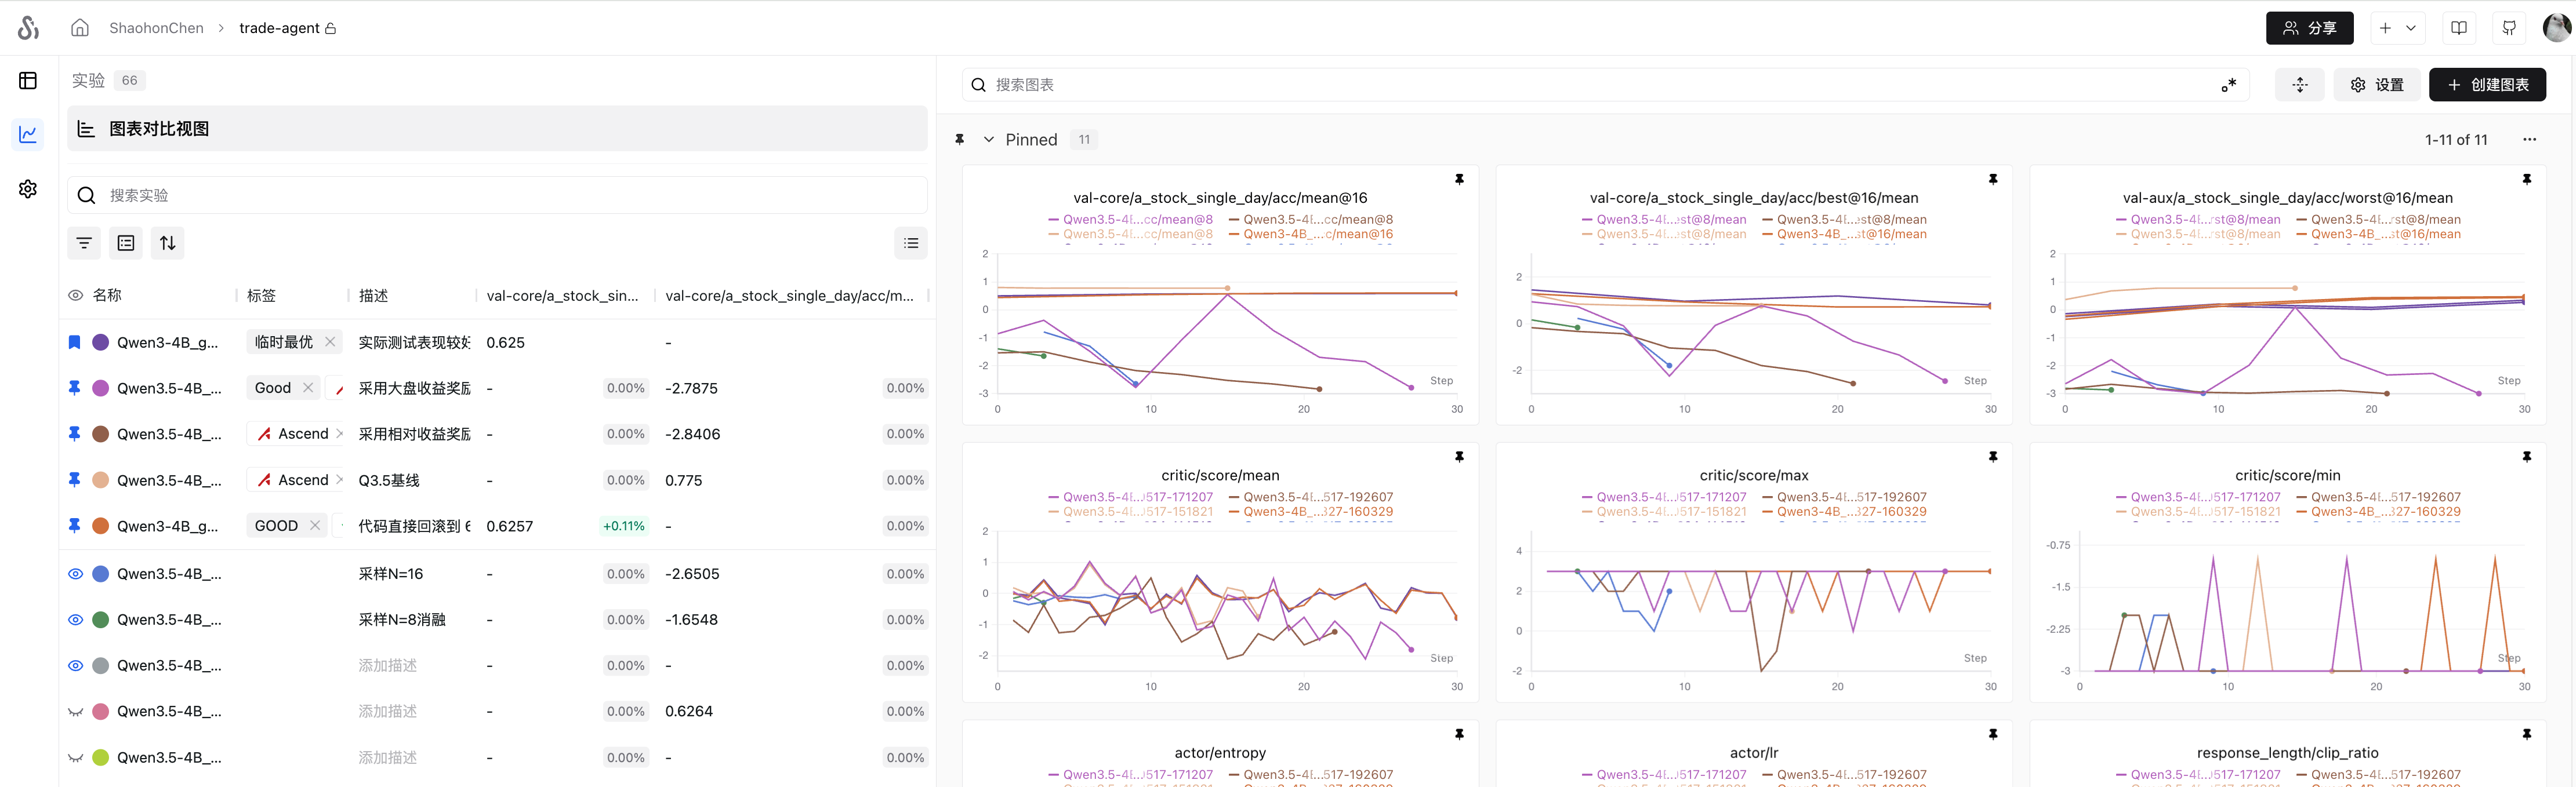Show the hidden run valued 0.6264
This screenshot has width=2576, height=787.
pyautogui.click(x=75, y=712)
